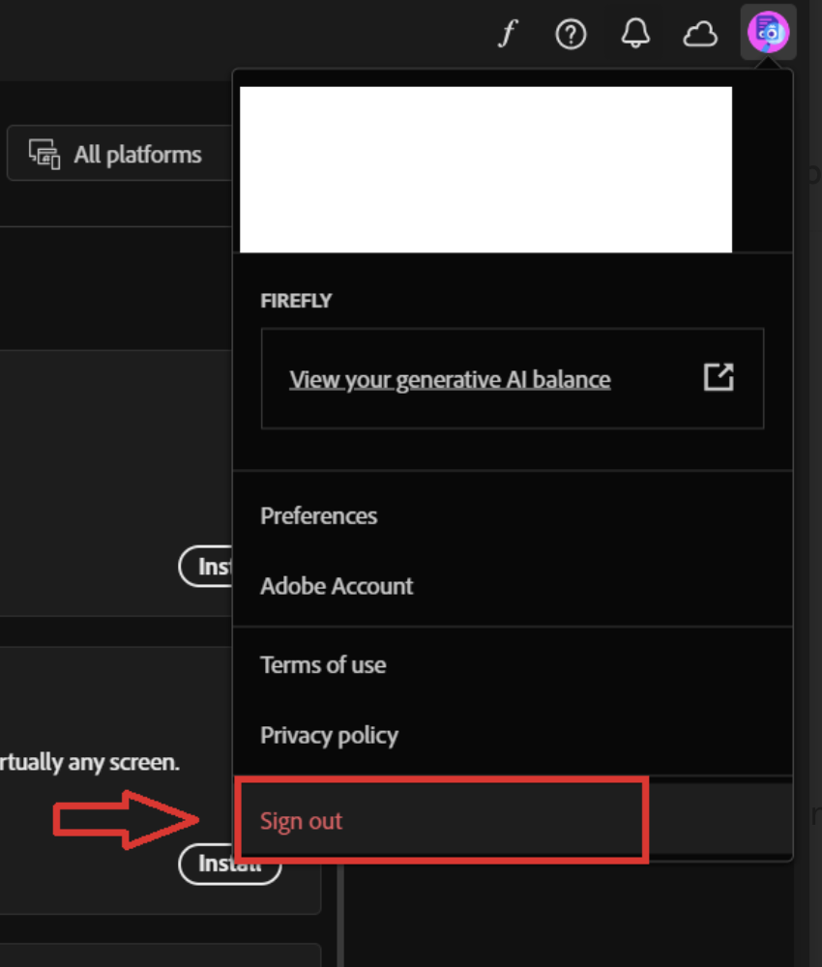The image size is (822, 967).
Task: Open the notifications bell icon
Action: (x=635, y=34)
